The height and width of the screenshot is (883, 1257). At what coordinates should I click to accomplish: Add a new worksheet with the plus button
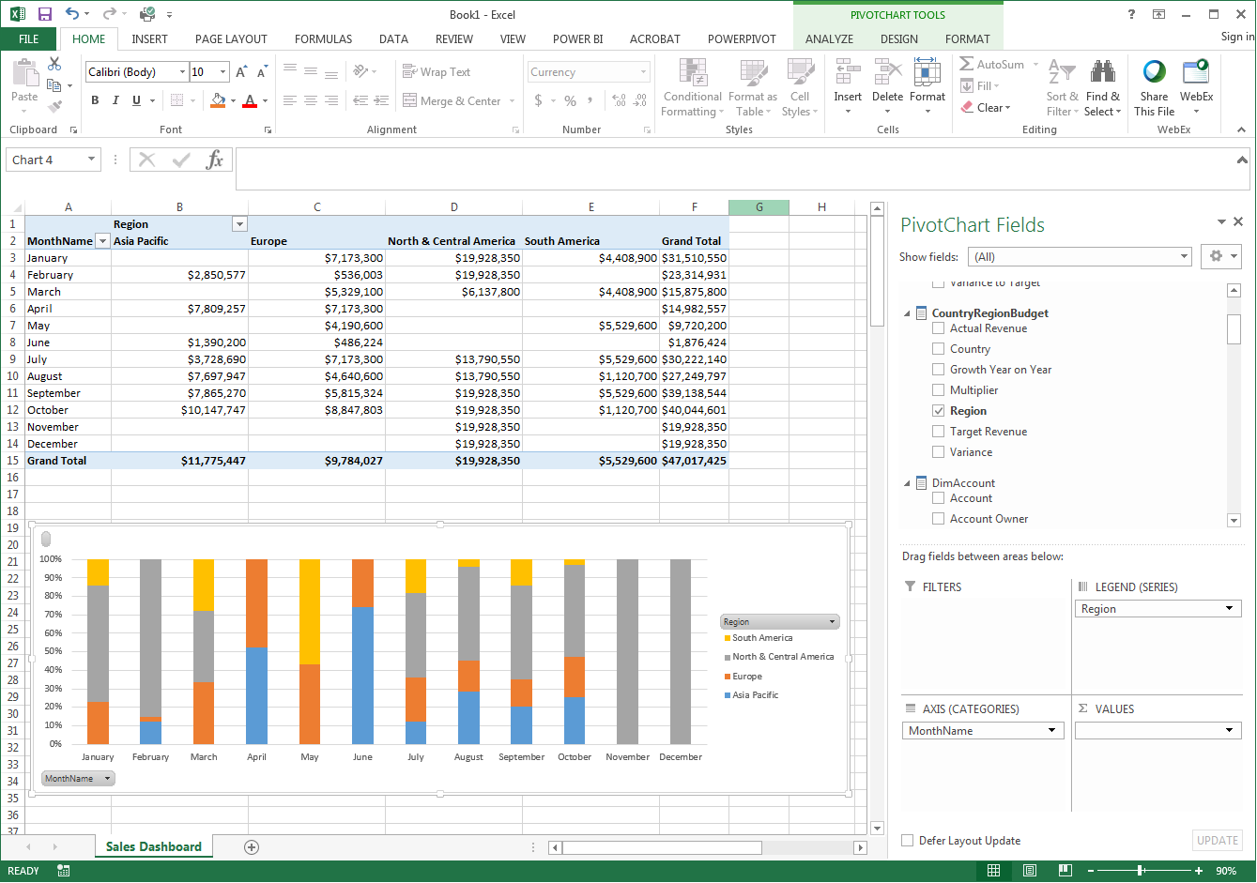point(251,846)
